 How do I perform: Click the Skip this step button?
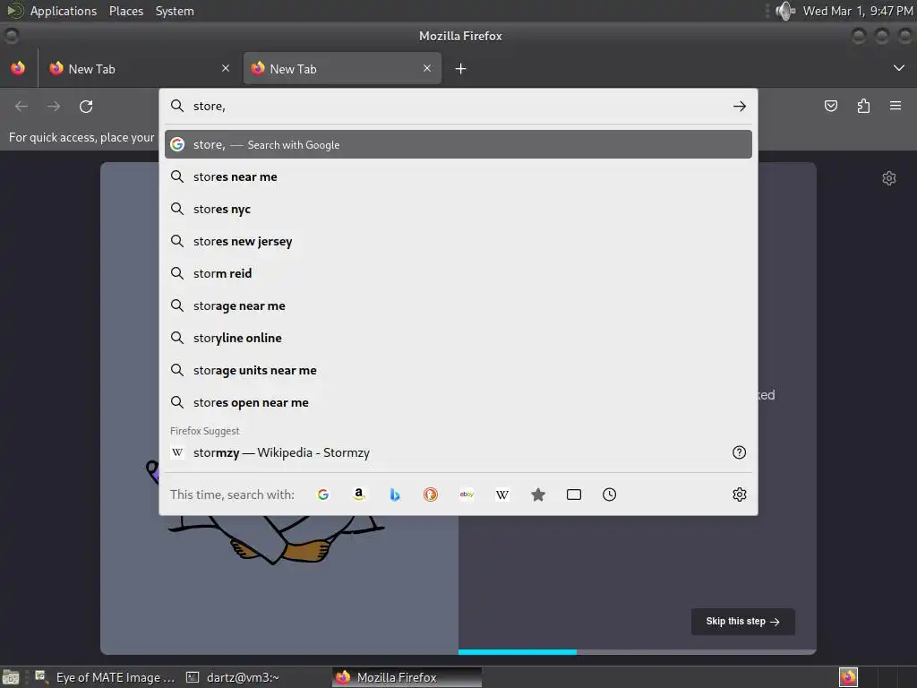(x=742, y=622)
